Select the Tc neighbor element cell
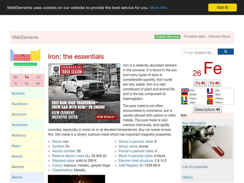Screen dimensions: 244x183 (16, 84)
